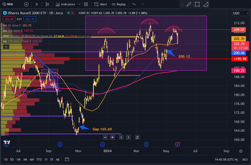Set range to 1D
This screenshot has width=251, height=165.
(6, 159)
